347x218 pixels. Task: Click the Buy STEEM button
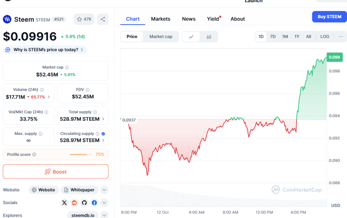coord(329,17)
